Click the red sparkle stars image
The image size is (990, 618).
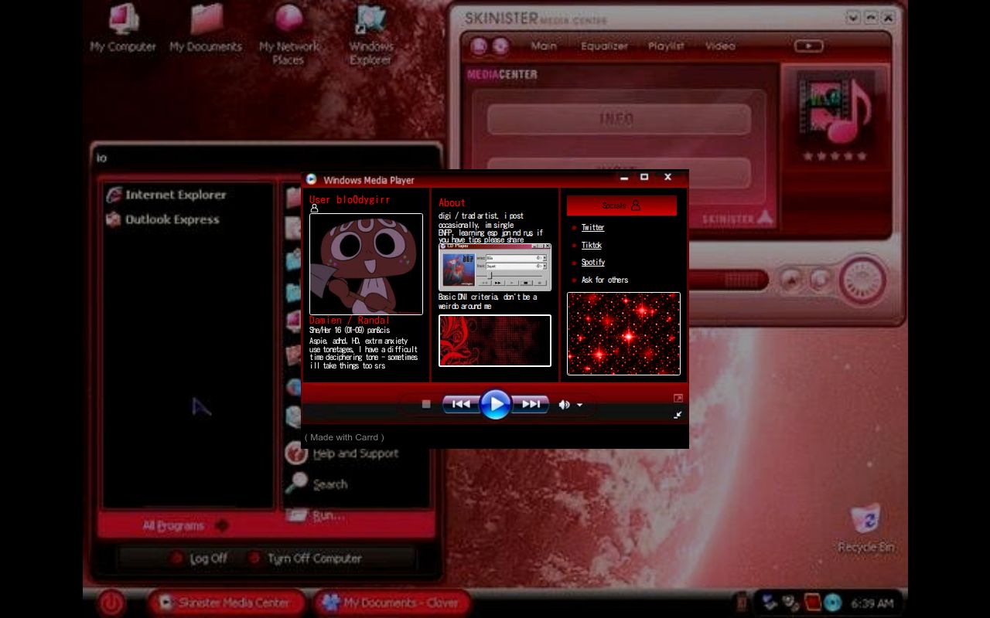pyautogui.click(x=623, y=334)
